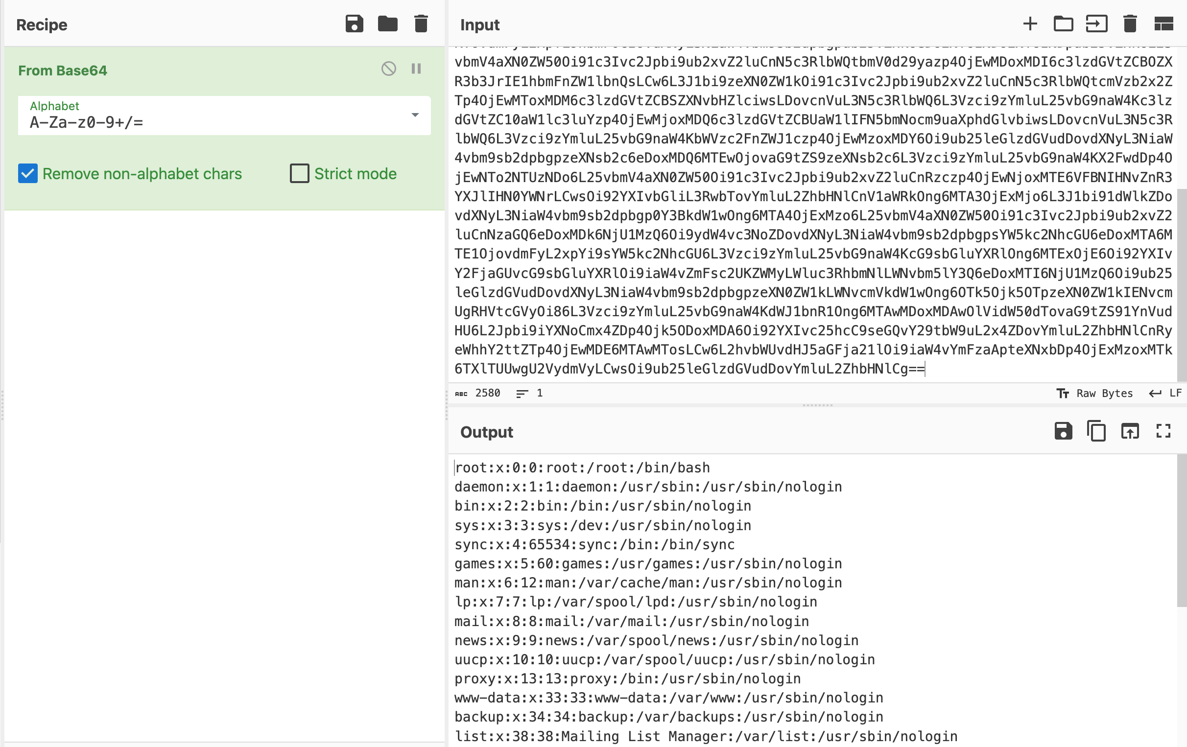
Task: Copy the raw output to the clipboard
Action: tap(1096, 431)
